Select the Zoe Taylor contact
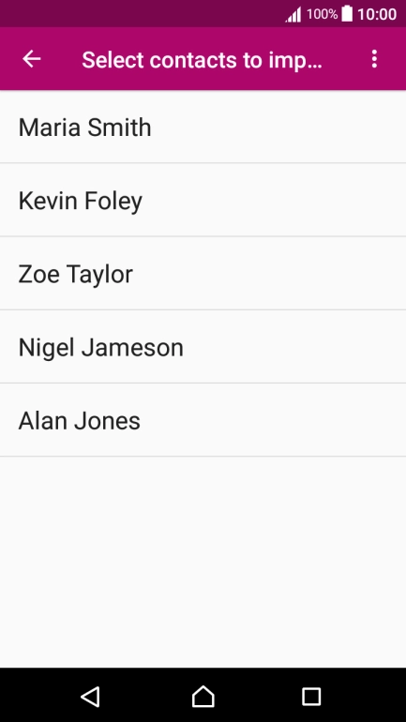 point(203,274)
